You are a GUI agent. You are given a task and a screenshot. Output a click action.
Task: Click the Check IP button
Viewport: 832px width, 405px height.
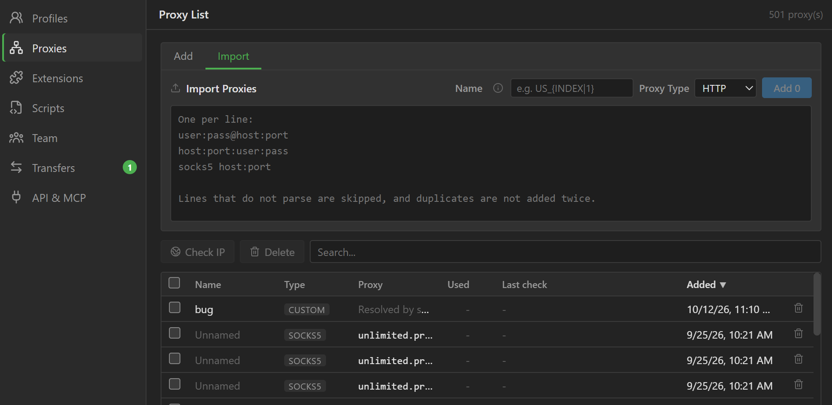tap(198, 252)
